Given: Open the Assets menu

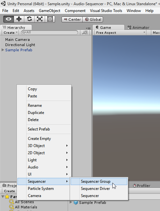Looking at the screenshot, I should (x=29, y=11).
